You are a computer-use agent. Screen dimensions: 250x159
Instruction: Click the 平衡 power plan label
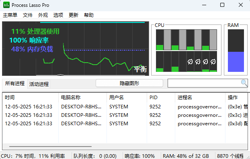(x=140, y=69)
